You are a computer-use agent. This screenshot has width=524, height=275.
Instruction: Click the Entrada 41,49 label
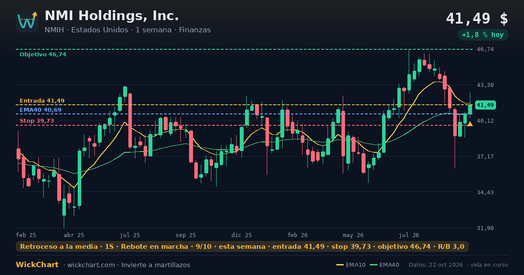(x=42, y=101)
